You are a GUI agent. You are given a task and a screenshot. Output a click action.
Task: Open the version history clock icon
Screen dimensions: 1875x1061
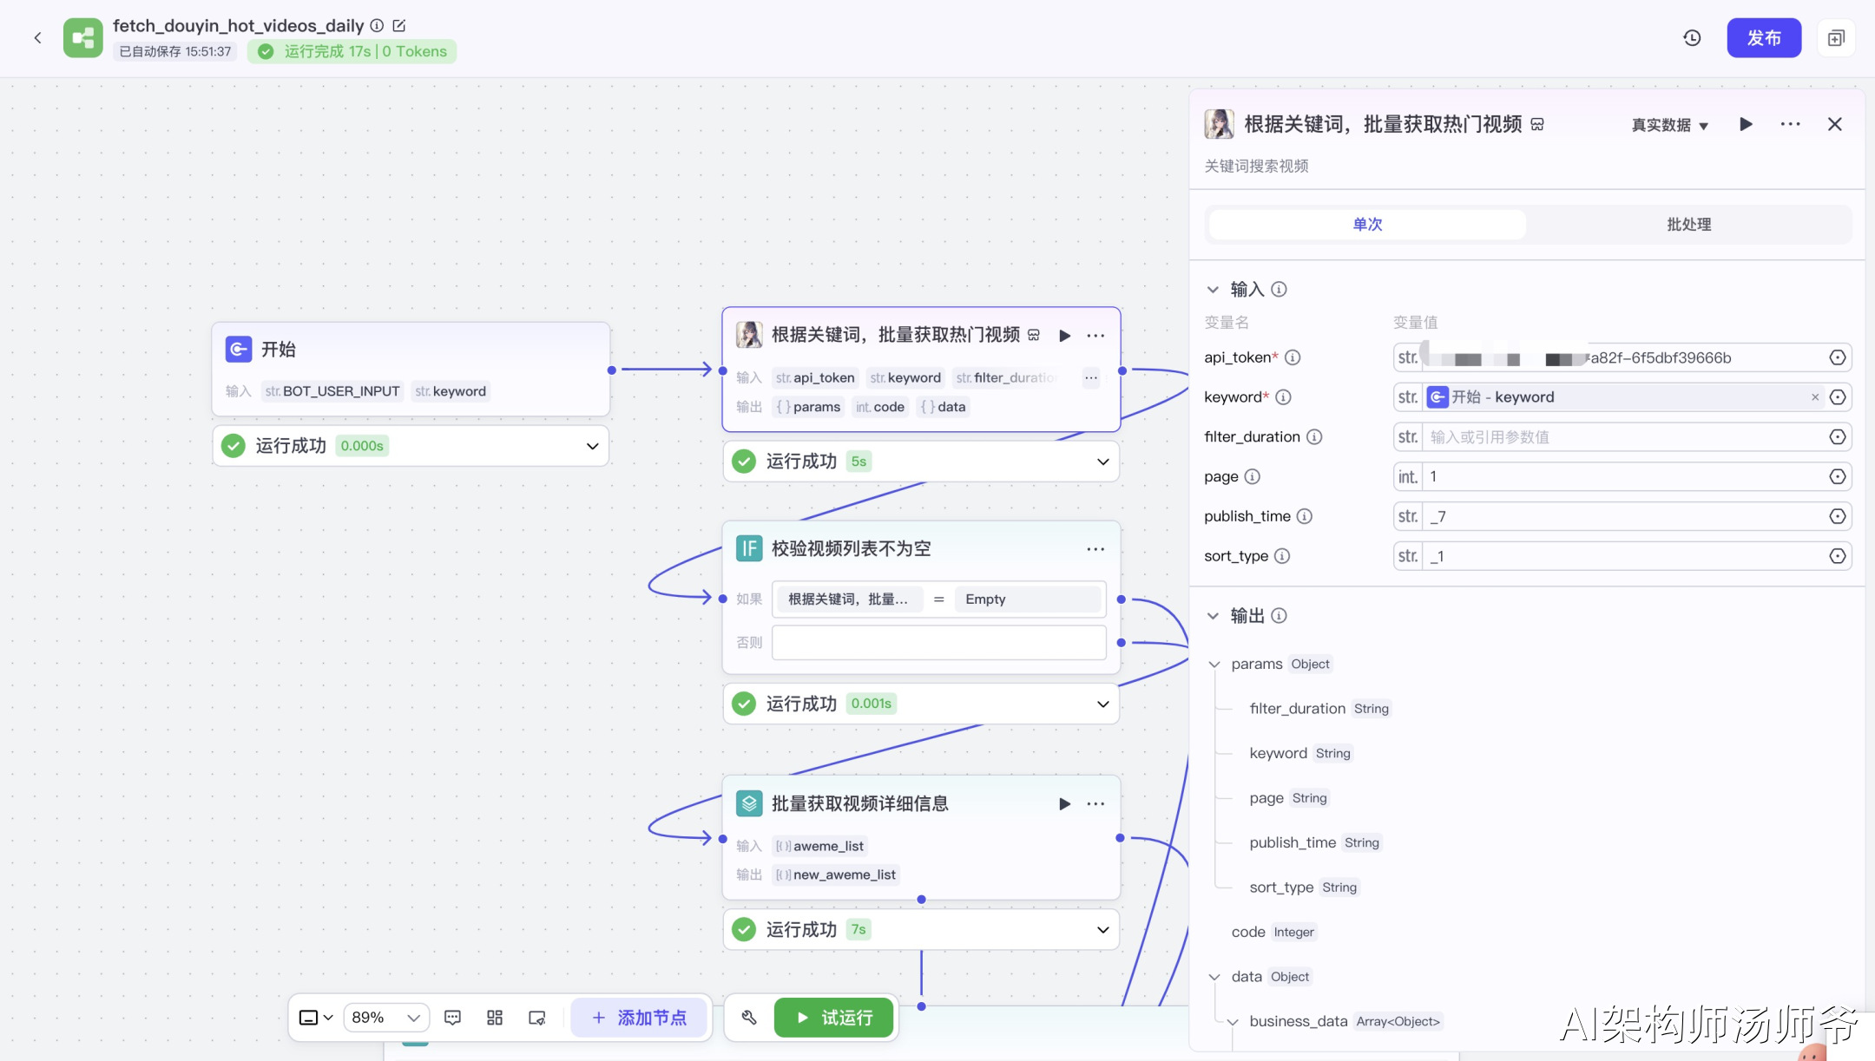click(x=1692, y=38)
